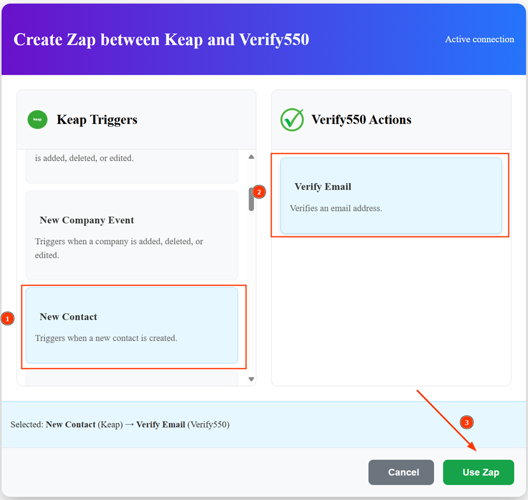Click the Verify550 Actions heading
The height and width of the screenshot is (500, 528).
361,120
